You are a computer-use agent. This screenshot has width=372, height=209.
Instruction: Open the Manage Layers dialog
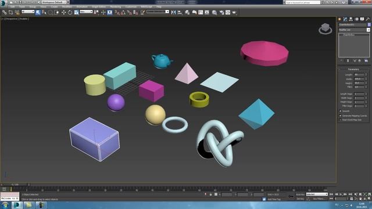pos(187,12)
